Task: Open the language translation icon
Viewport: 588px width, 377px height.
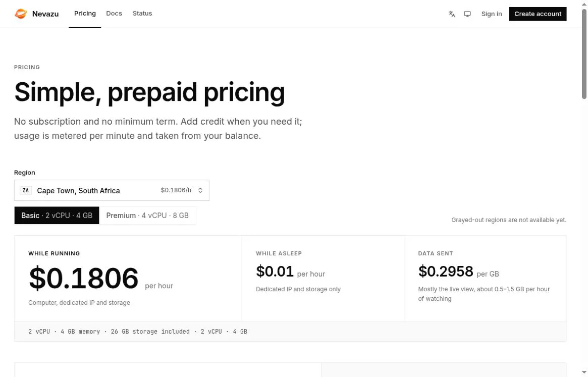Action: tap(452, 14)
